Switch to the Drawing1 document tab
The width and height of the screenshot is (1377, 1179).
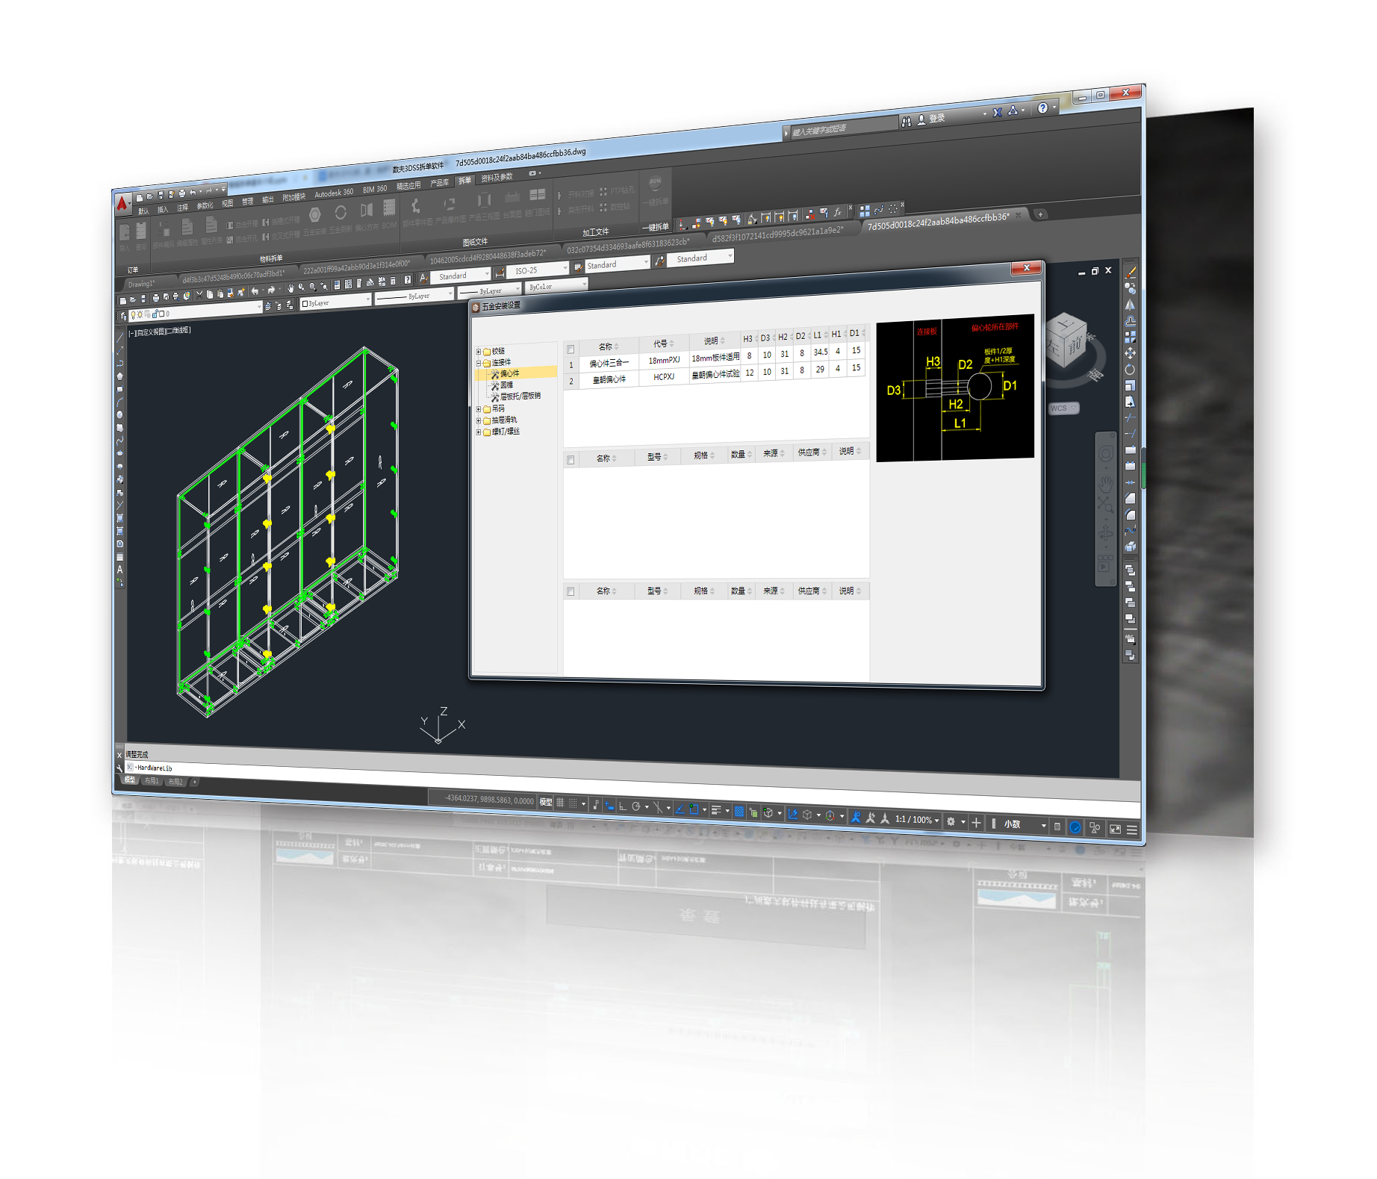(141, 284)
